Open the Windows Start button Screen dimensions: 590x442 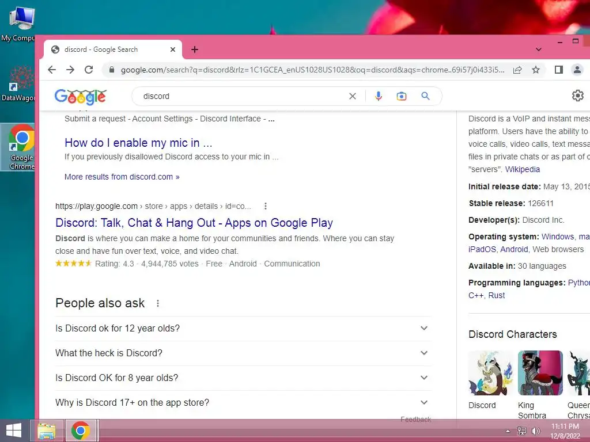point(14,430)
